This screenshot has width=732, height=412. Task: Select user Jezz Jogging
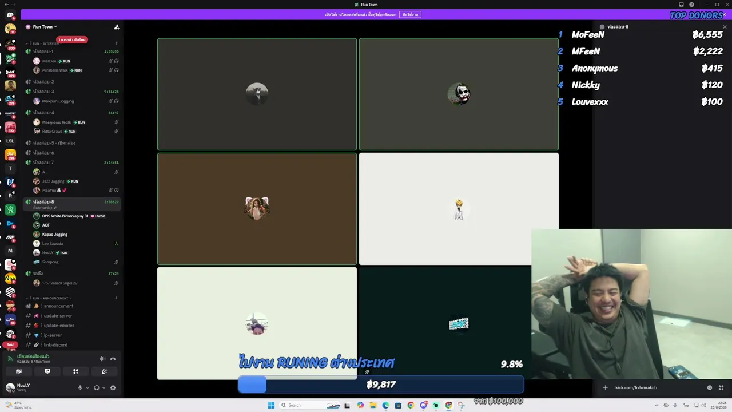coord(76,181)
